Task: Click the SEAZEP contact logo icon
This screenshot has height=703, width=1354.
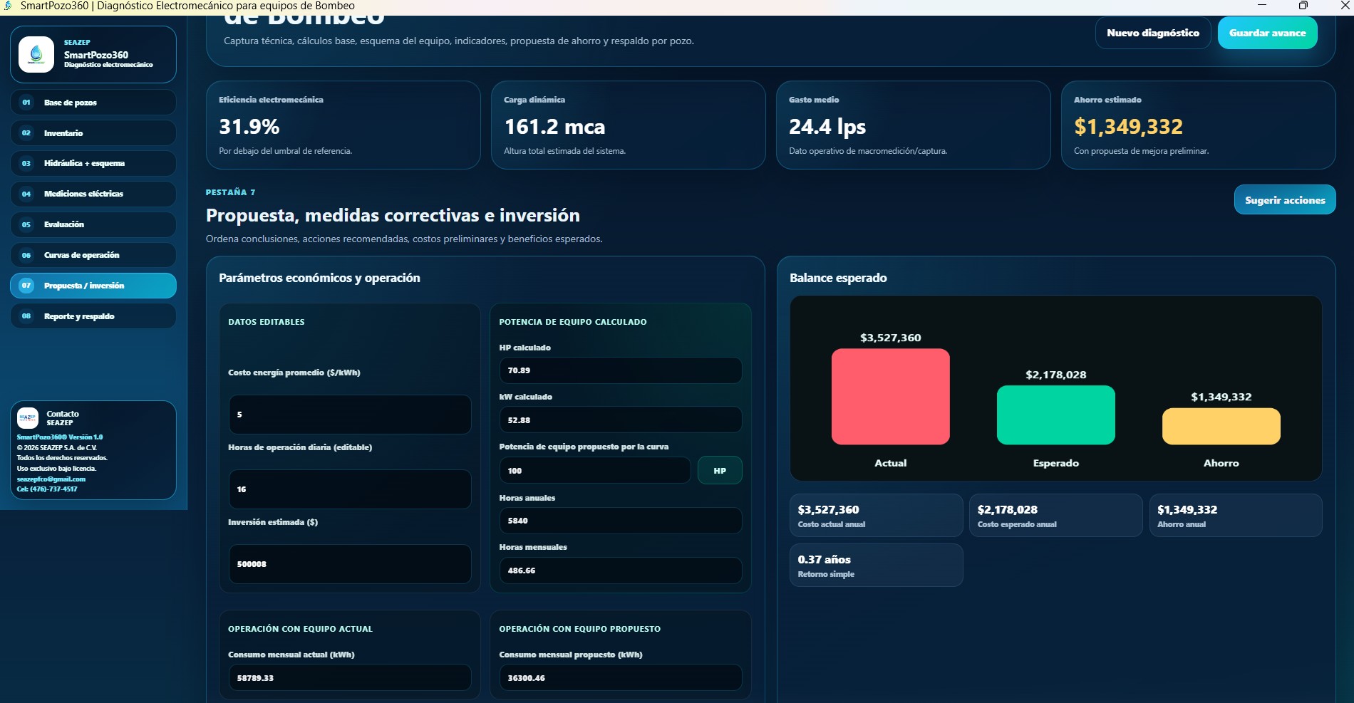Action: point(28,417)
